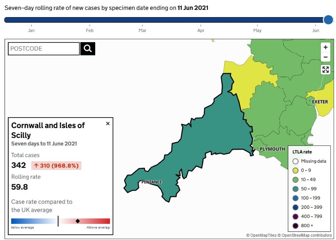Close the Cornwall and Isles of Scilly panel

tap(108, 124)
